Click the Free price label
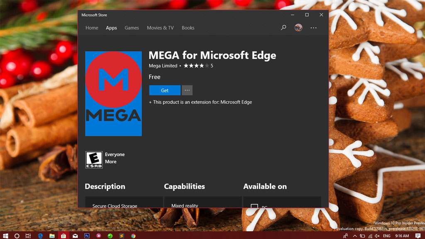The image size is (425, 239). click(154, 77)
